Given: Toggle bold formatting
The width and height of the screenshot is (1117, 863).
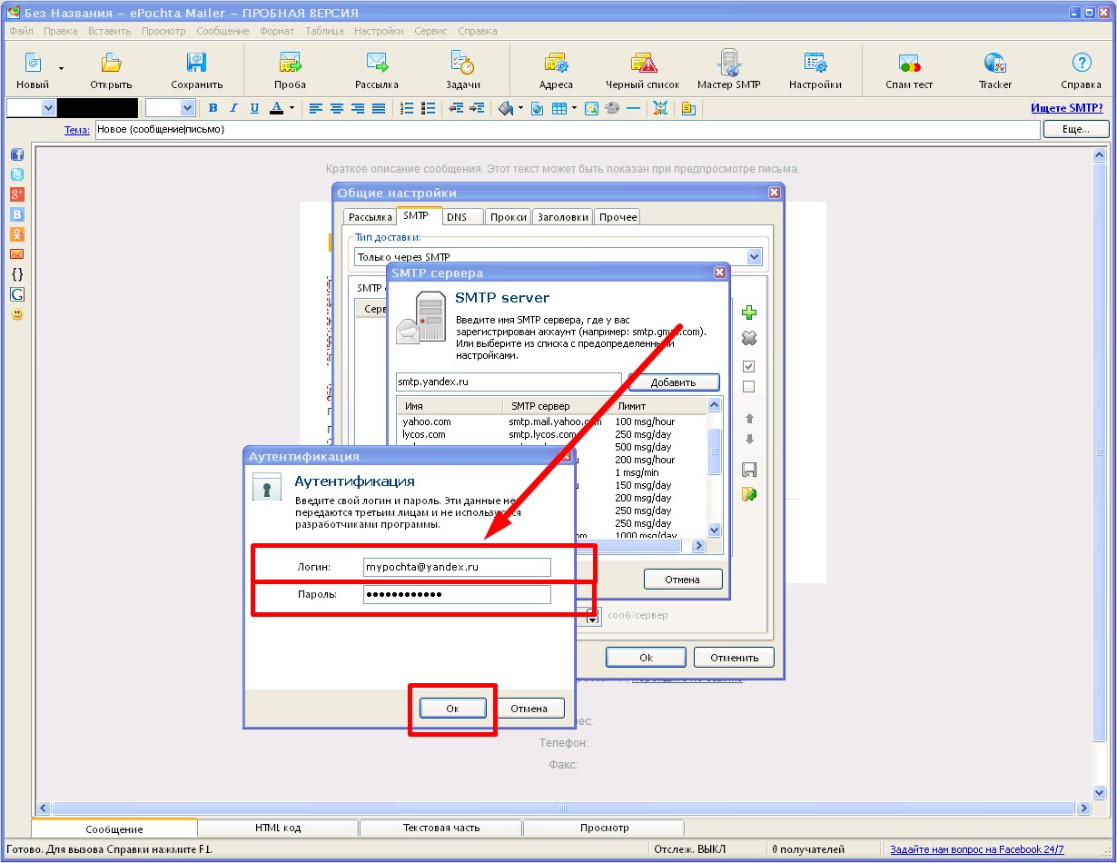Looking at the screenshot, I should tap(213, 108).
